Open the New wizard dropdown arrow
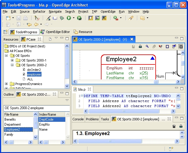 [x=13, y=18]
